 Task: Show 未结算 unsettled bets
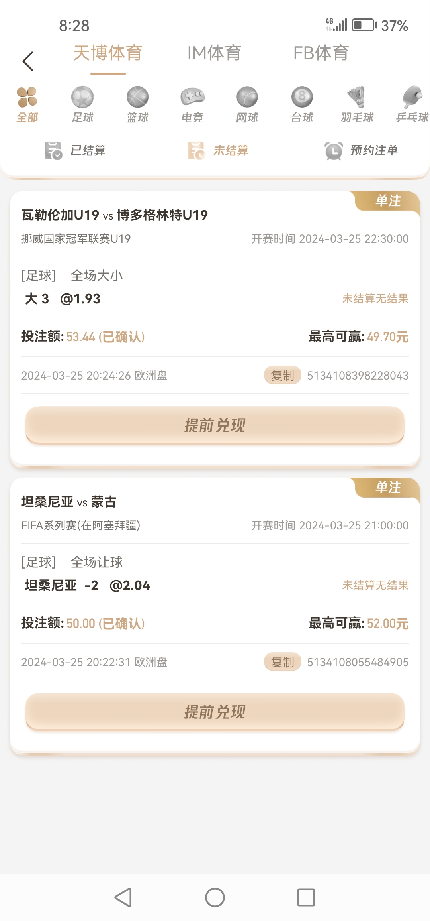pyautogui.click(x=218, y=151)
